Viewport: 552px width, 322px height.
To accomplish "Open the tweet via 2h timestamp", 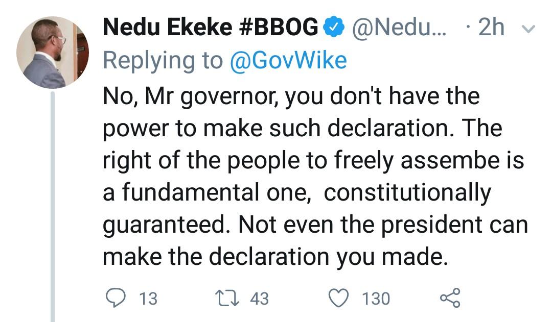I will (492, 28).
